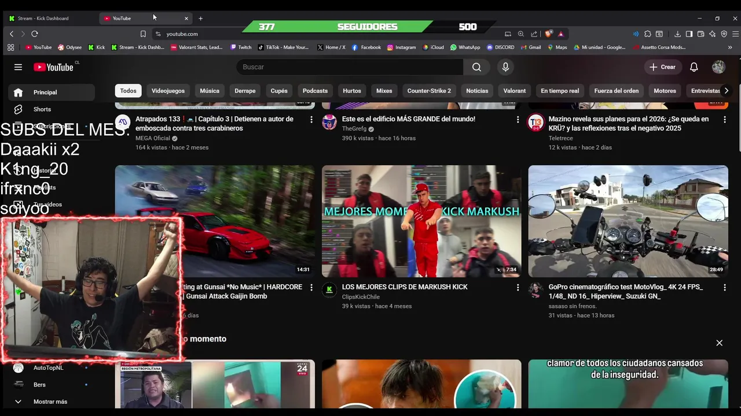Start voice search with the microphone icon
The width and height of the screenshot is (741, 416).
505,67
